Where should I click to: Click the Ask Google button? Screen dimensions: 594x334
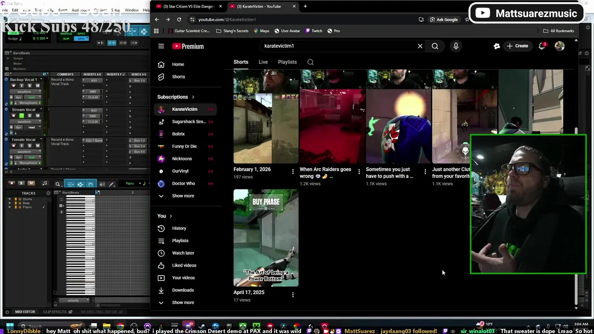pyautogui.click(x=444, y=19)
